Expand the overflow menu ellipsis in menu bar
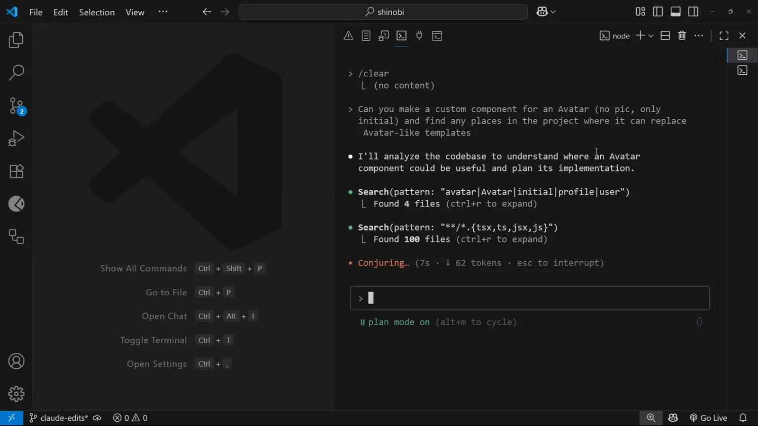This screenshot has width=758, height=426. pos(163,12)
